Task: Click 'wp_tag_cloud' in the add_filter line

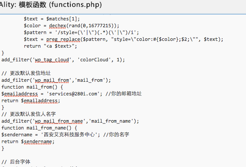Action: (x=52, y=60)
